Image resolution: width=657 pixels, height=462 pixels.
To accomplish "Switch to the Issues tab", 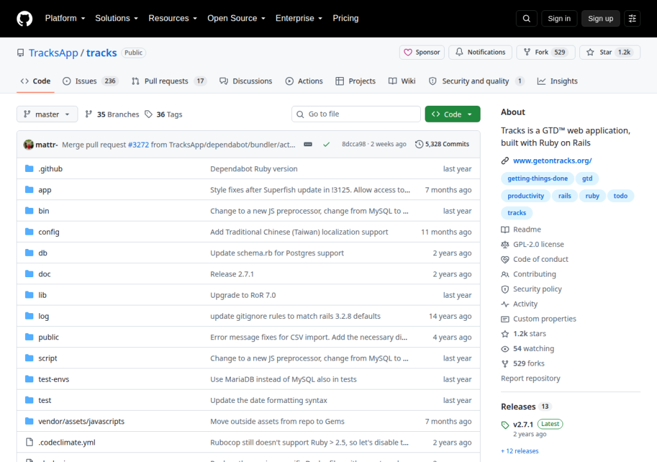I will (90, 81).
